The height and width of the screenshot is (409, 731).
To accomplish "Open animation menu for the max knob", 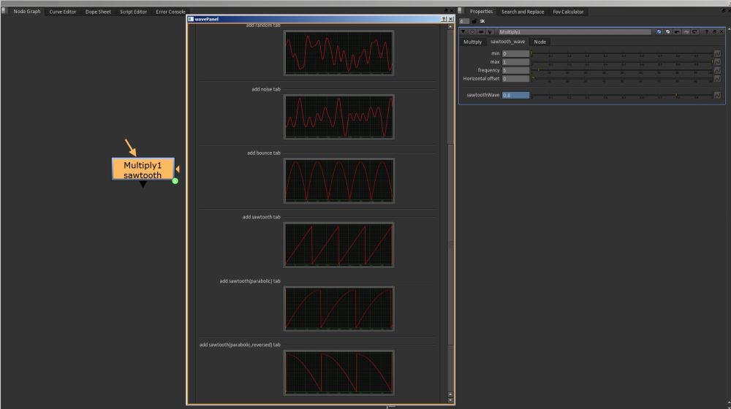I will coord(718,62).
